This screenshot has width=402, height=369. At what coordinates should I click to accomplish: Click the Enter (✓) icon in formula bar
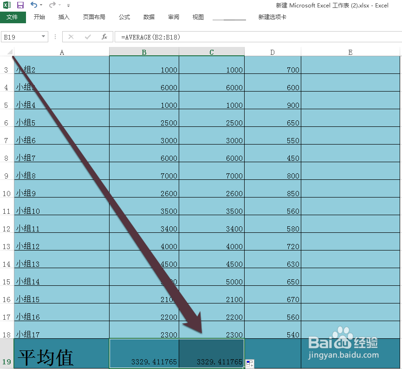(87, 37)
